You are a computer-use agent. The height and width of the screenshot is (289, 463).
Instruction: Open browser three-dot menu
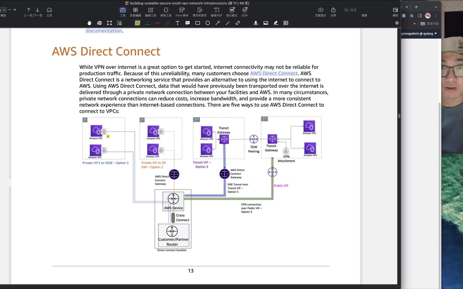[x=436, y=16]
